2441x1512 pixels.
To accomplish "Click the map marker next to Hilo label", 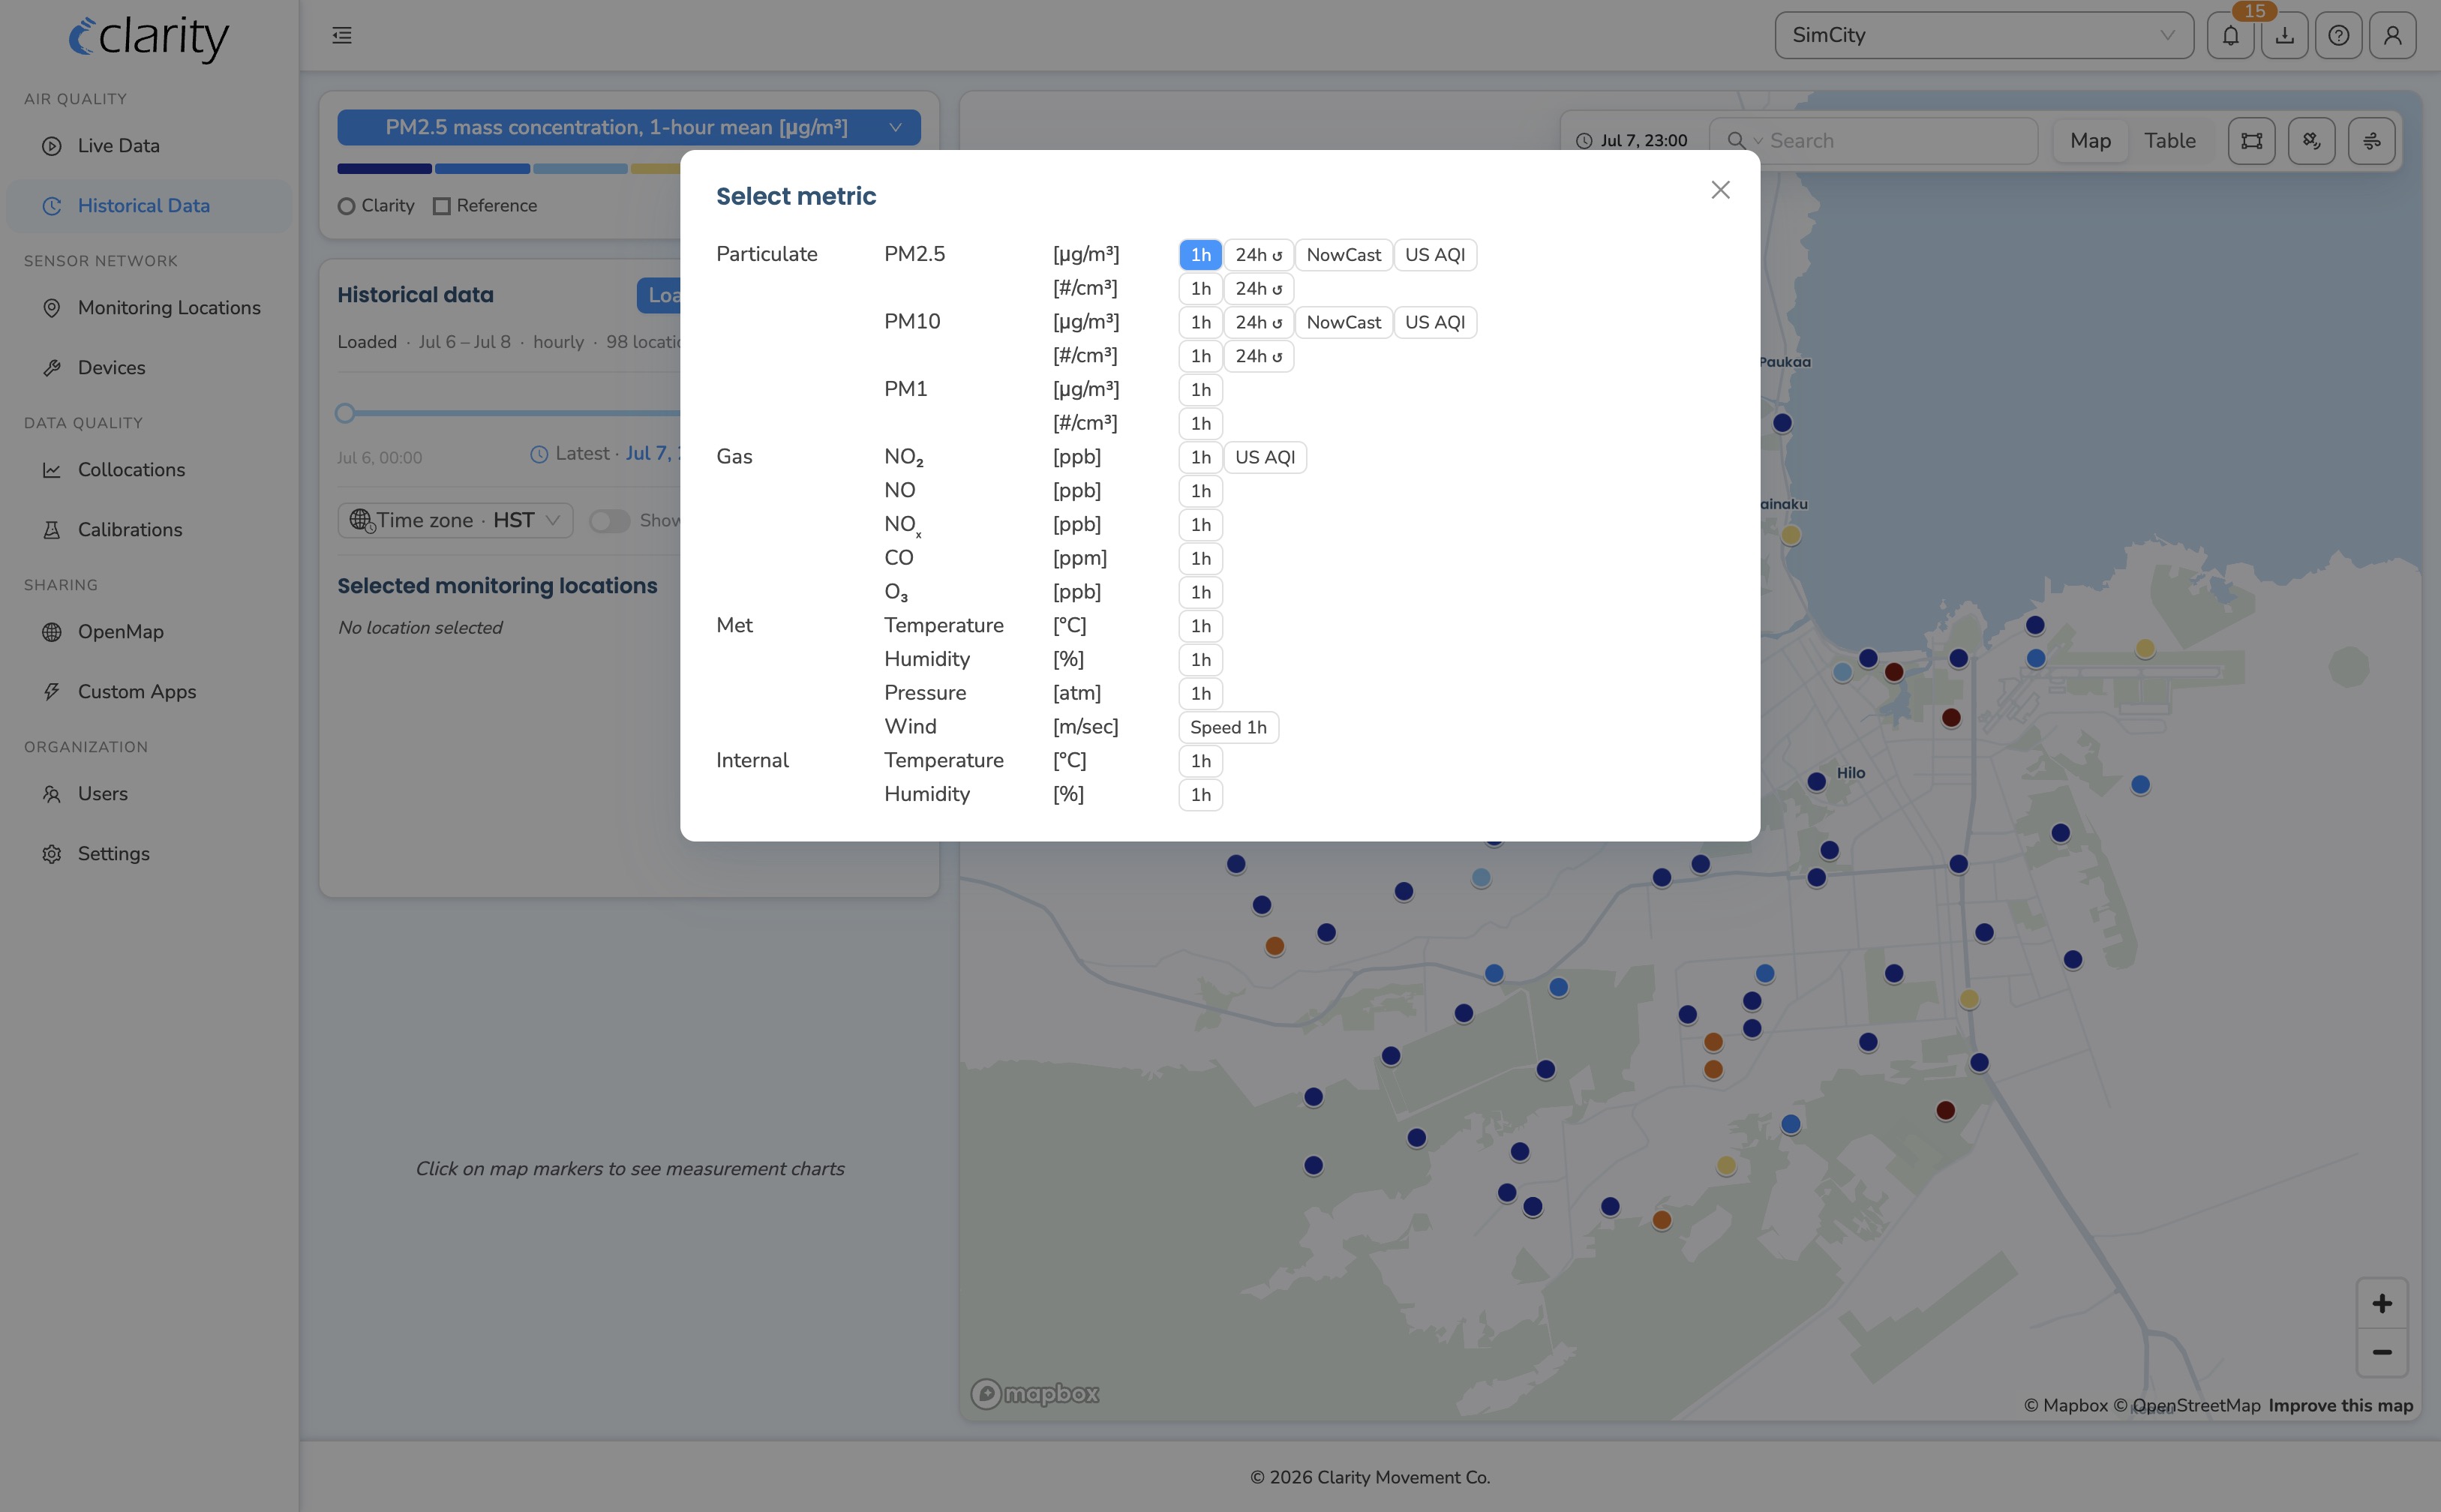I will coord(1817,782).
